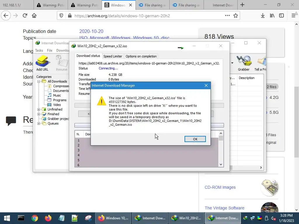Select the Documents category

pos(58,91)
